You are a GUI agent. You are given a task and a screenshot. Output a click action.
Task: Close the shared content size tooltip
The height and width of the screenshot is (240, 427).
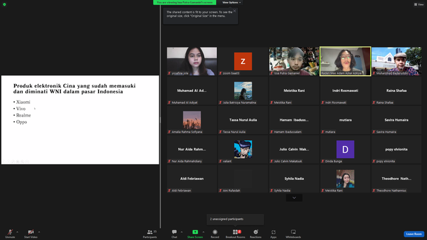(234, 11)
